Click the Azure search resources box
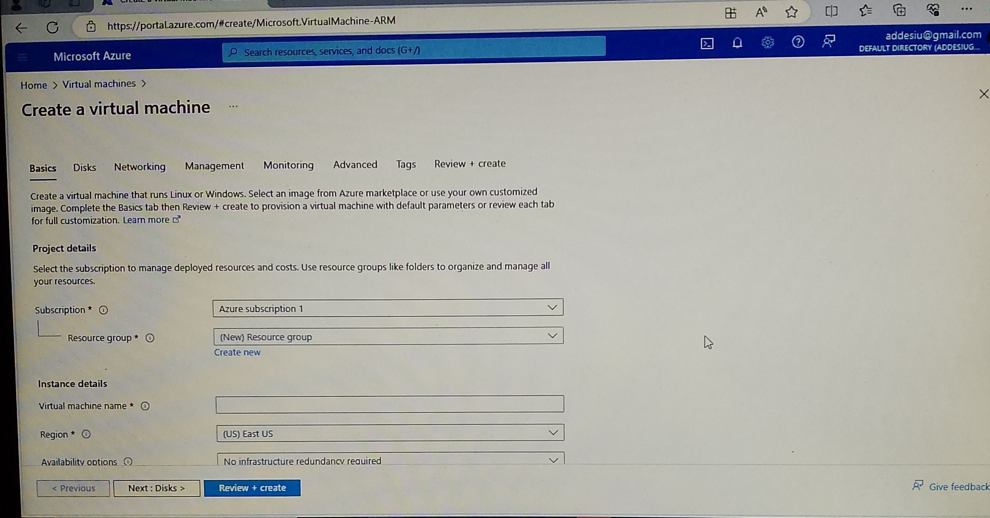This screenshot has width=990, height=518. (x=413, y=50)
